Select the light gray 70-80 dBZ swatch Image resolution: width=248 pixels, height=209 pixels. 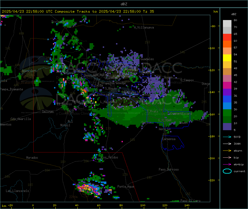point(227,24)
